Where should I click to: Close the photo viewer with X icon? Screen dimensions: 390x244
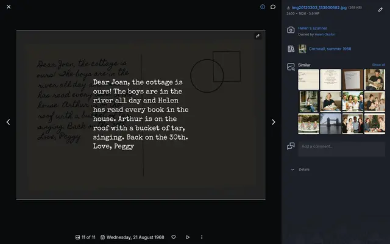click(x=9, y=7)
